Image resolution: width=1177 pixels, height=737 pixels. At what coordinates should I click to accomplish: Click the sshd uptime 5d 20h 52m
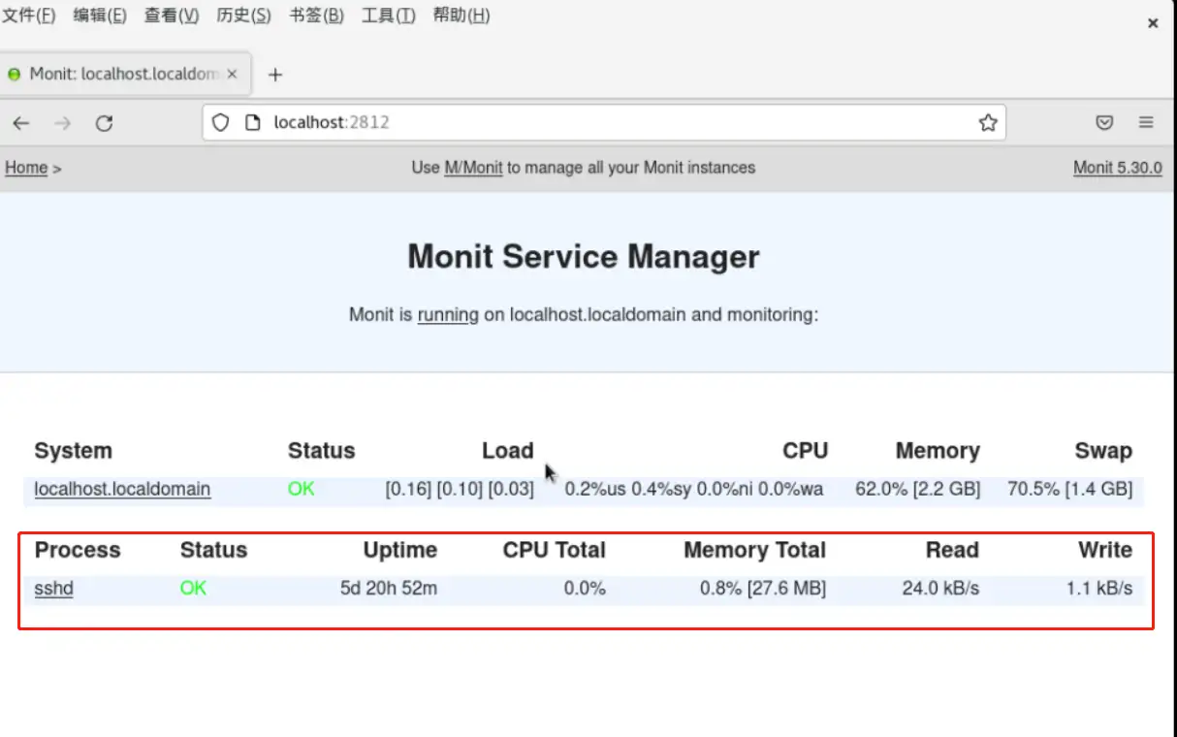coord(389,589)
